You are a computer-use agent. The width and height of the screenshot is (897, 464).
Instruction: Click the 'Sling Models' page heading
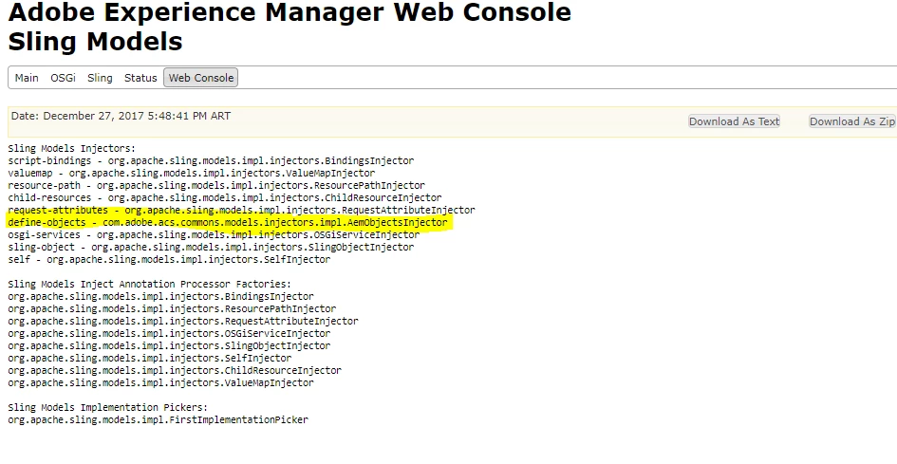click(x=96, y=42)
